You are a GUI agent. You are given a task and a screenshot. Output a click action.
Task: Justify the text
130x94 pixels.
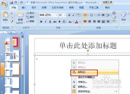(x=99, y=21)
